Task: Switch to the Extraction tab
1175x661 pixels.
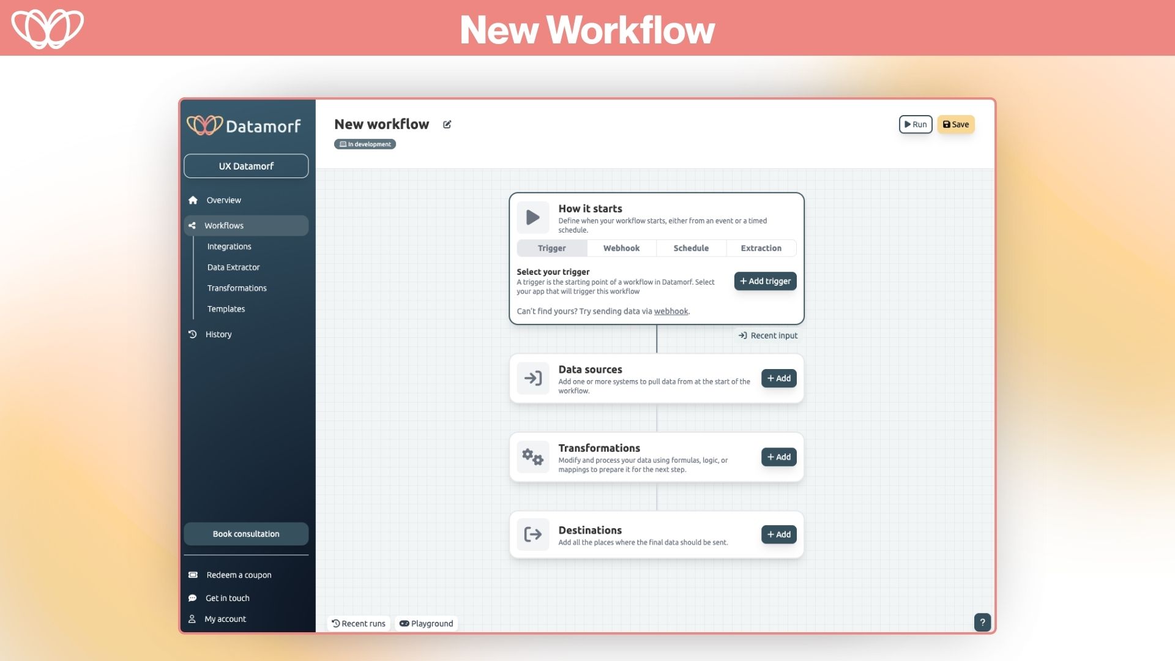Action: coord(761,248)
